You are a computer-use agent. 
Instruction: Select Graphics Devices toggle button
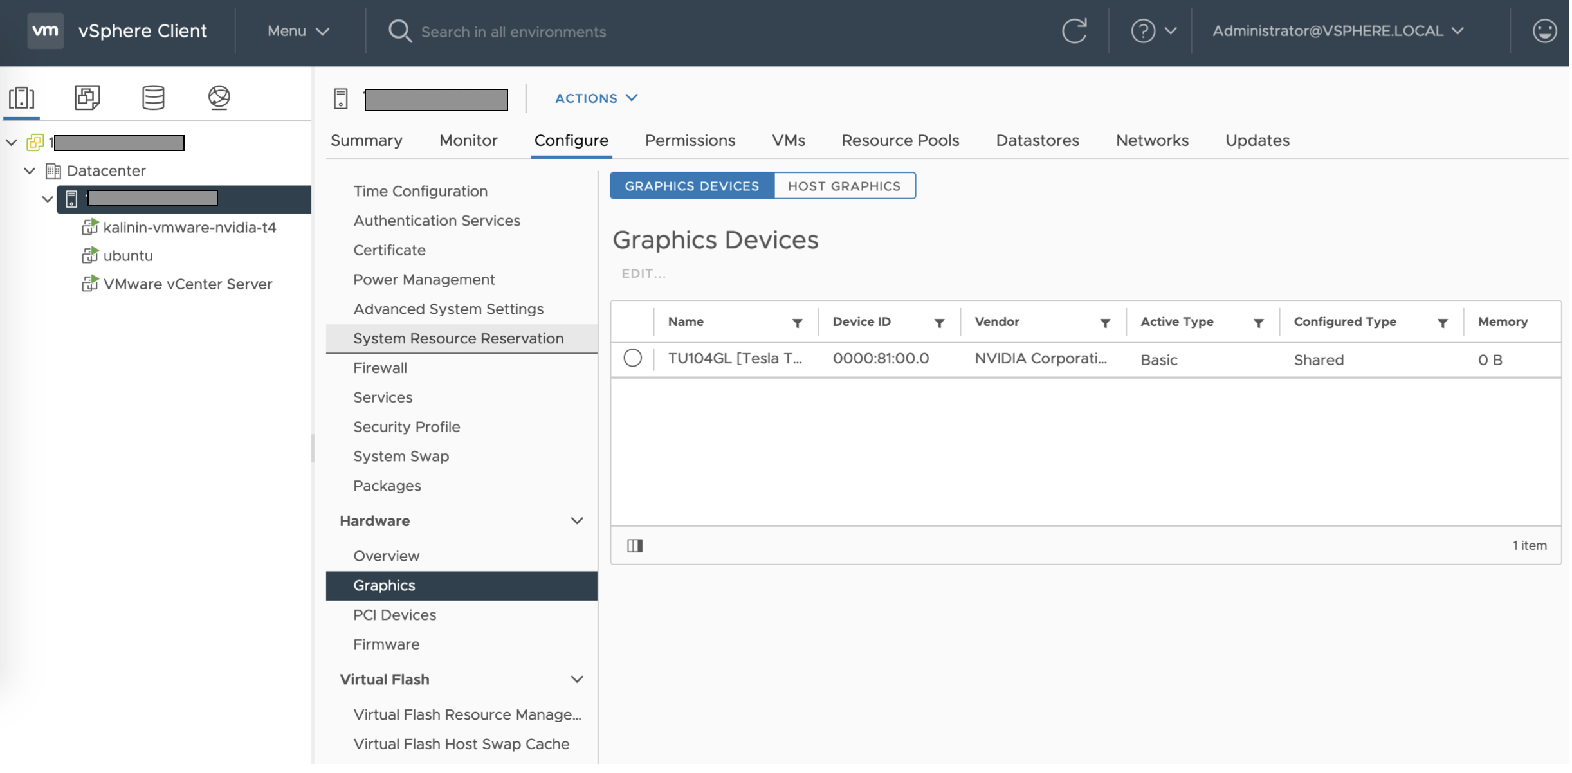pyautogui.click(x=693, y=186)
